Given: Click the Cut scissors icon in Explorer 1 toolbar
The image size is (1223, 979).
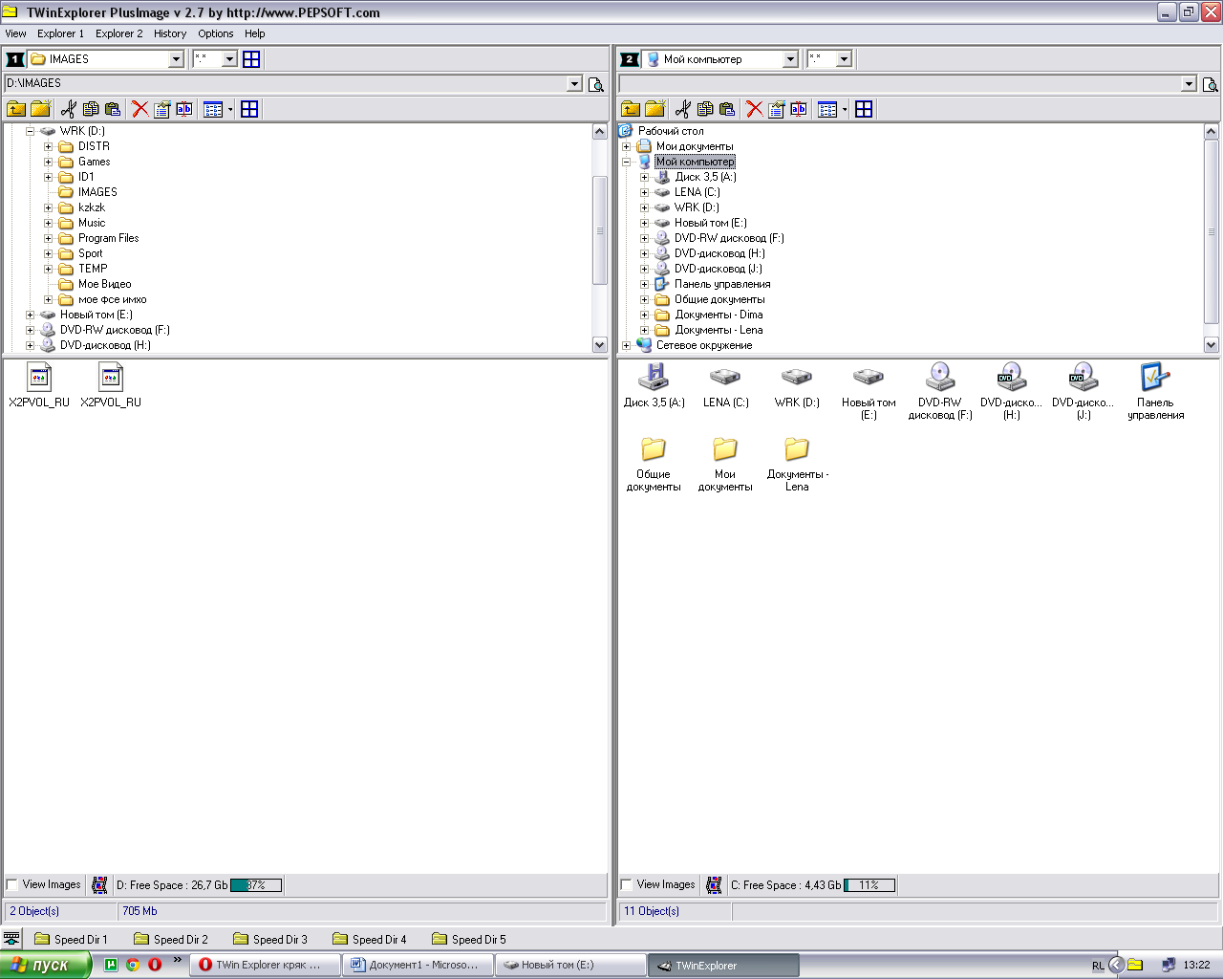Looking at the screenshot, I should click(x=68, y=109).
